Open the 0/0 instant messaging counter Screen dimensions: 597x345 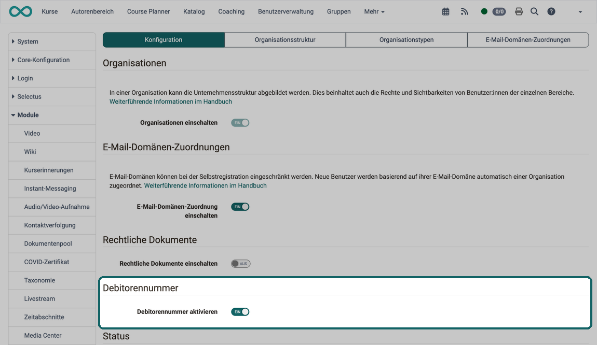point(499,12)
